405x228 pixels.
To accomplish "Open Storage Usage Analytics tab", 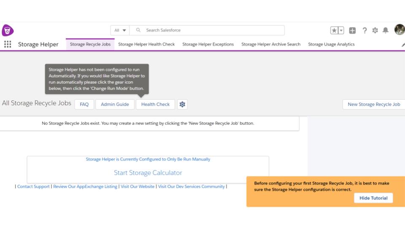I will [331, 44].
